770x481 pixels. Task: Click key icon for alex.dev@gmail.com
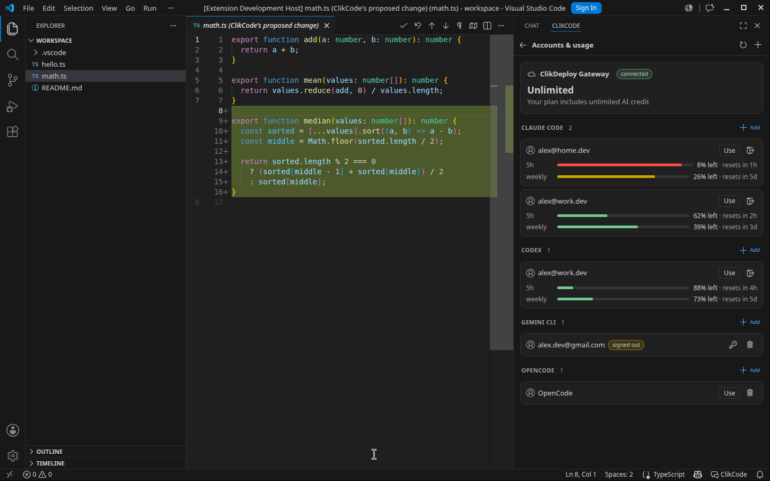coord(733,345)
